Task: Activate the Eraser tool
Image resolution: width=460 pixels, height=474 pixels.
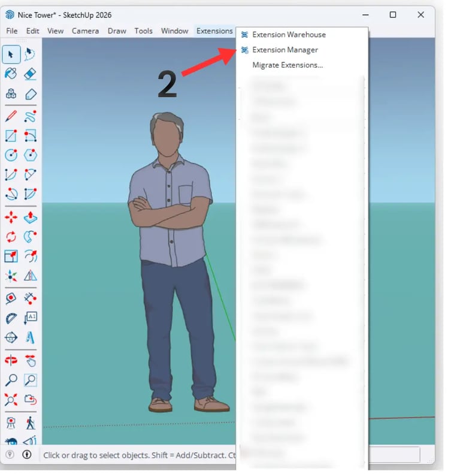Action: pos(30,74)
